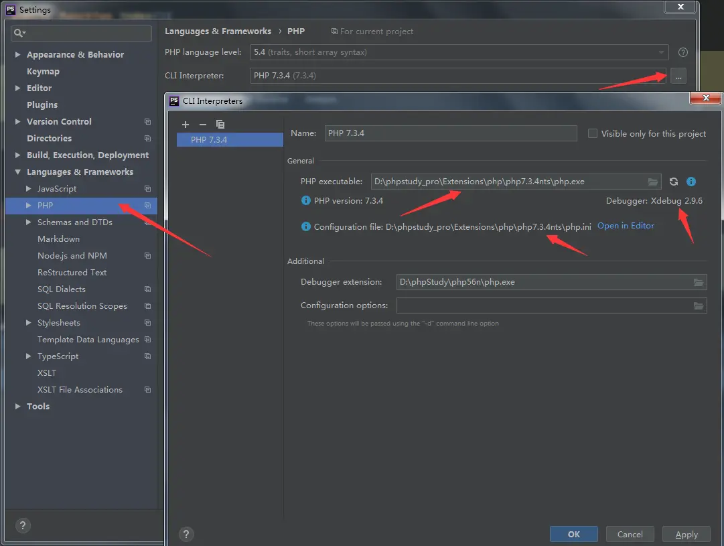724x546 pixels.
Task: Expand the PHP node arrow
Action: pos(29,205)
